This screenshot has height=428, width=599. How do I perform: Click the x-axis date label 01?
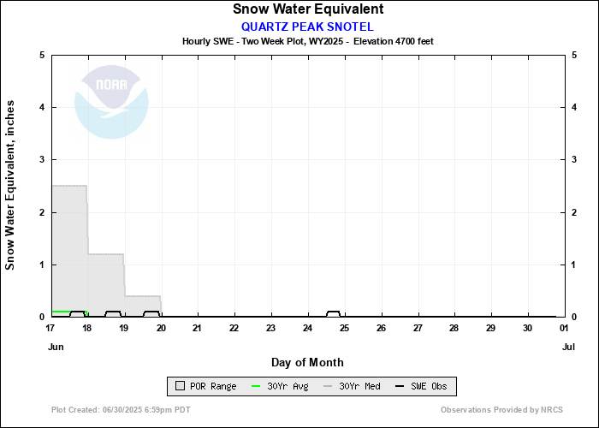(x=564, y=329)
